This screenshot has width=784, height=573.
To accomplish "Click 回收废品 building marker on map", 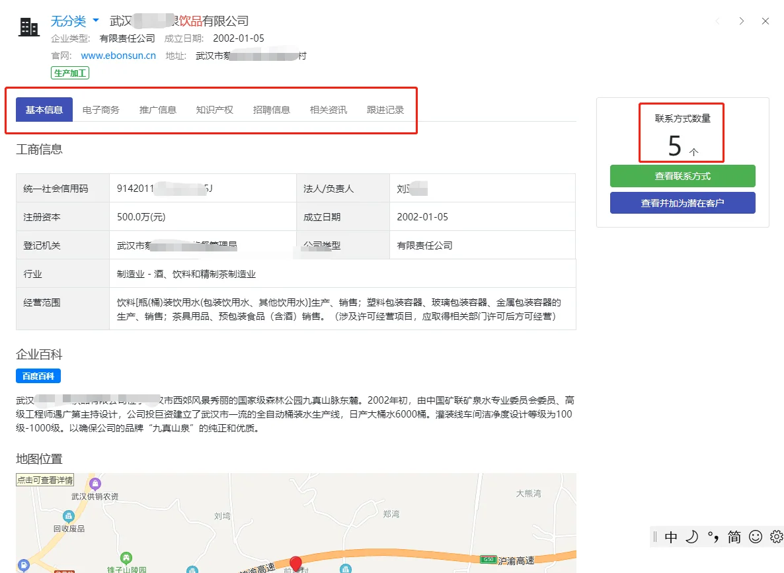I will (x=69, y=516).
